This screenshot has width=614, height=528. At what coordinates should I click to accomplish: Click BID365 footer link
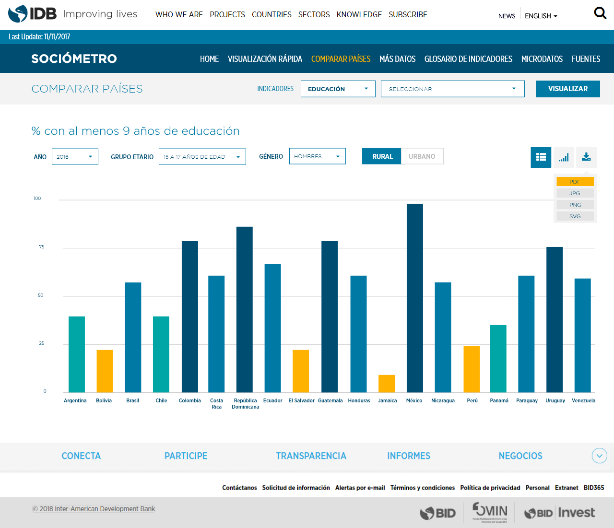point(594,488)
